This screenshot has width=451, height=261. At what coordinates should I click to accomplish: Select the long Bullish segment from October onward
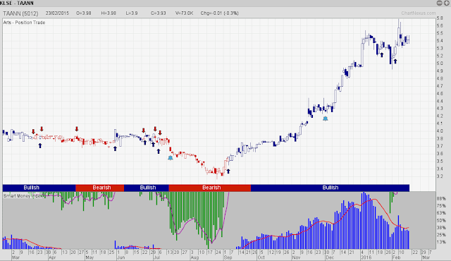pyautogui.click(x=330, y=188)
